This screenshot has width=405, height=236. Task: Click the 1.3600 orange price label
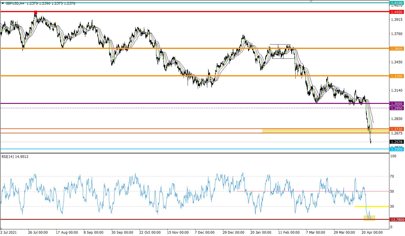pos(397,49)
